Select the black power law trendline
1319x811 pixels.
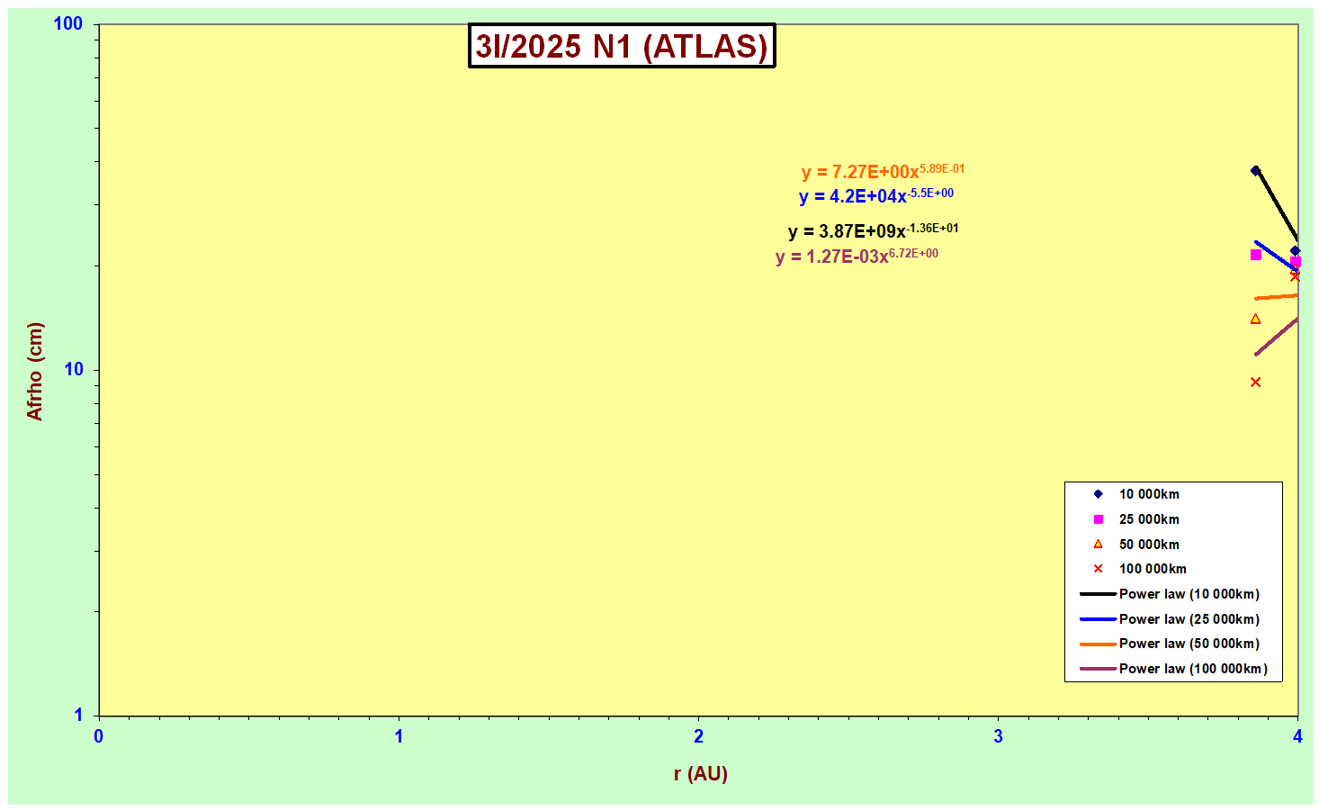1277,204
